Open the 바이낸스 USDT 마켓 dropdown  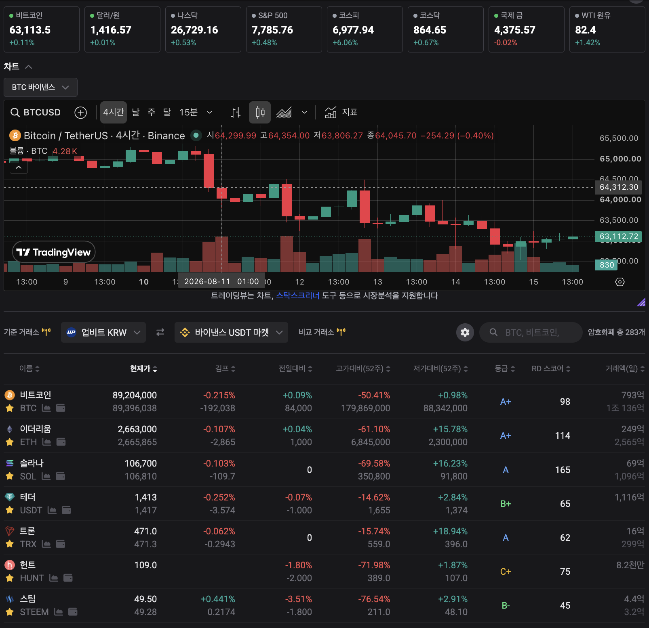pos(231,332)
